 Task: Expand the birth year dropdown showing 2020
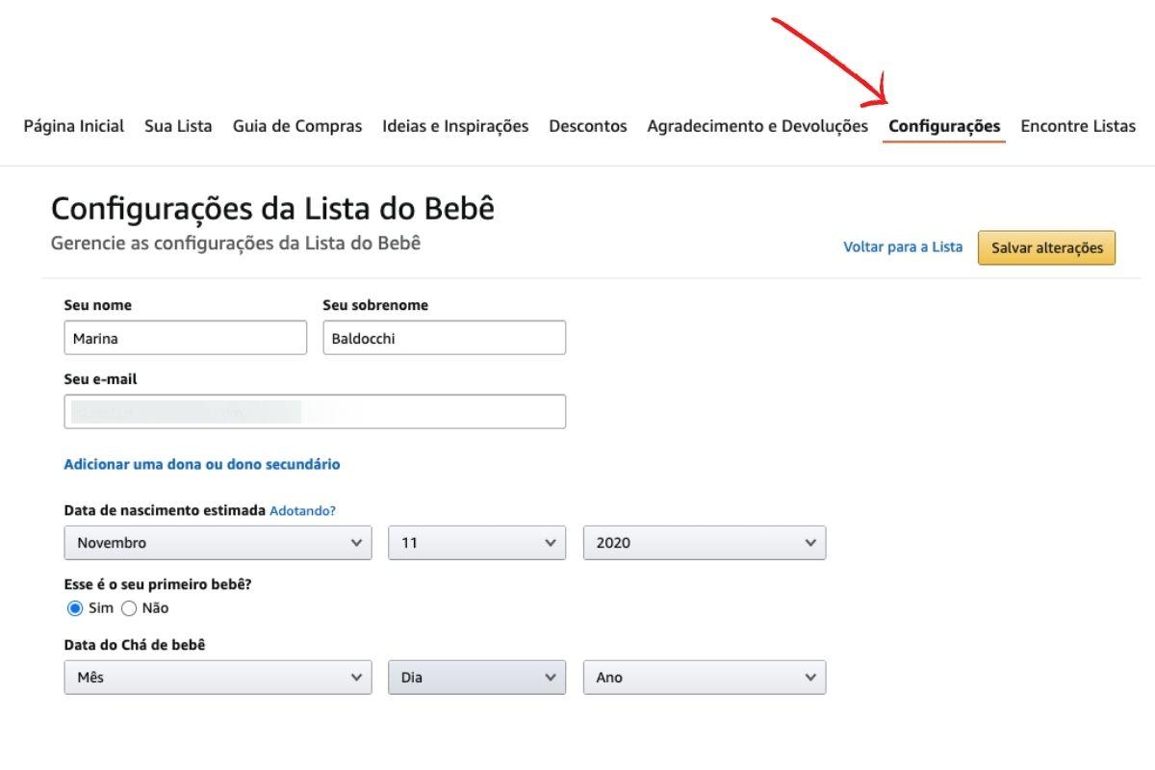(705, 543)
